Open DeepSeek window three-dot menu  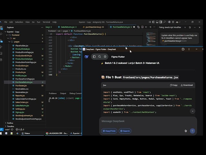189,49
